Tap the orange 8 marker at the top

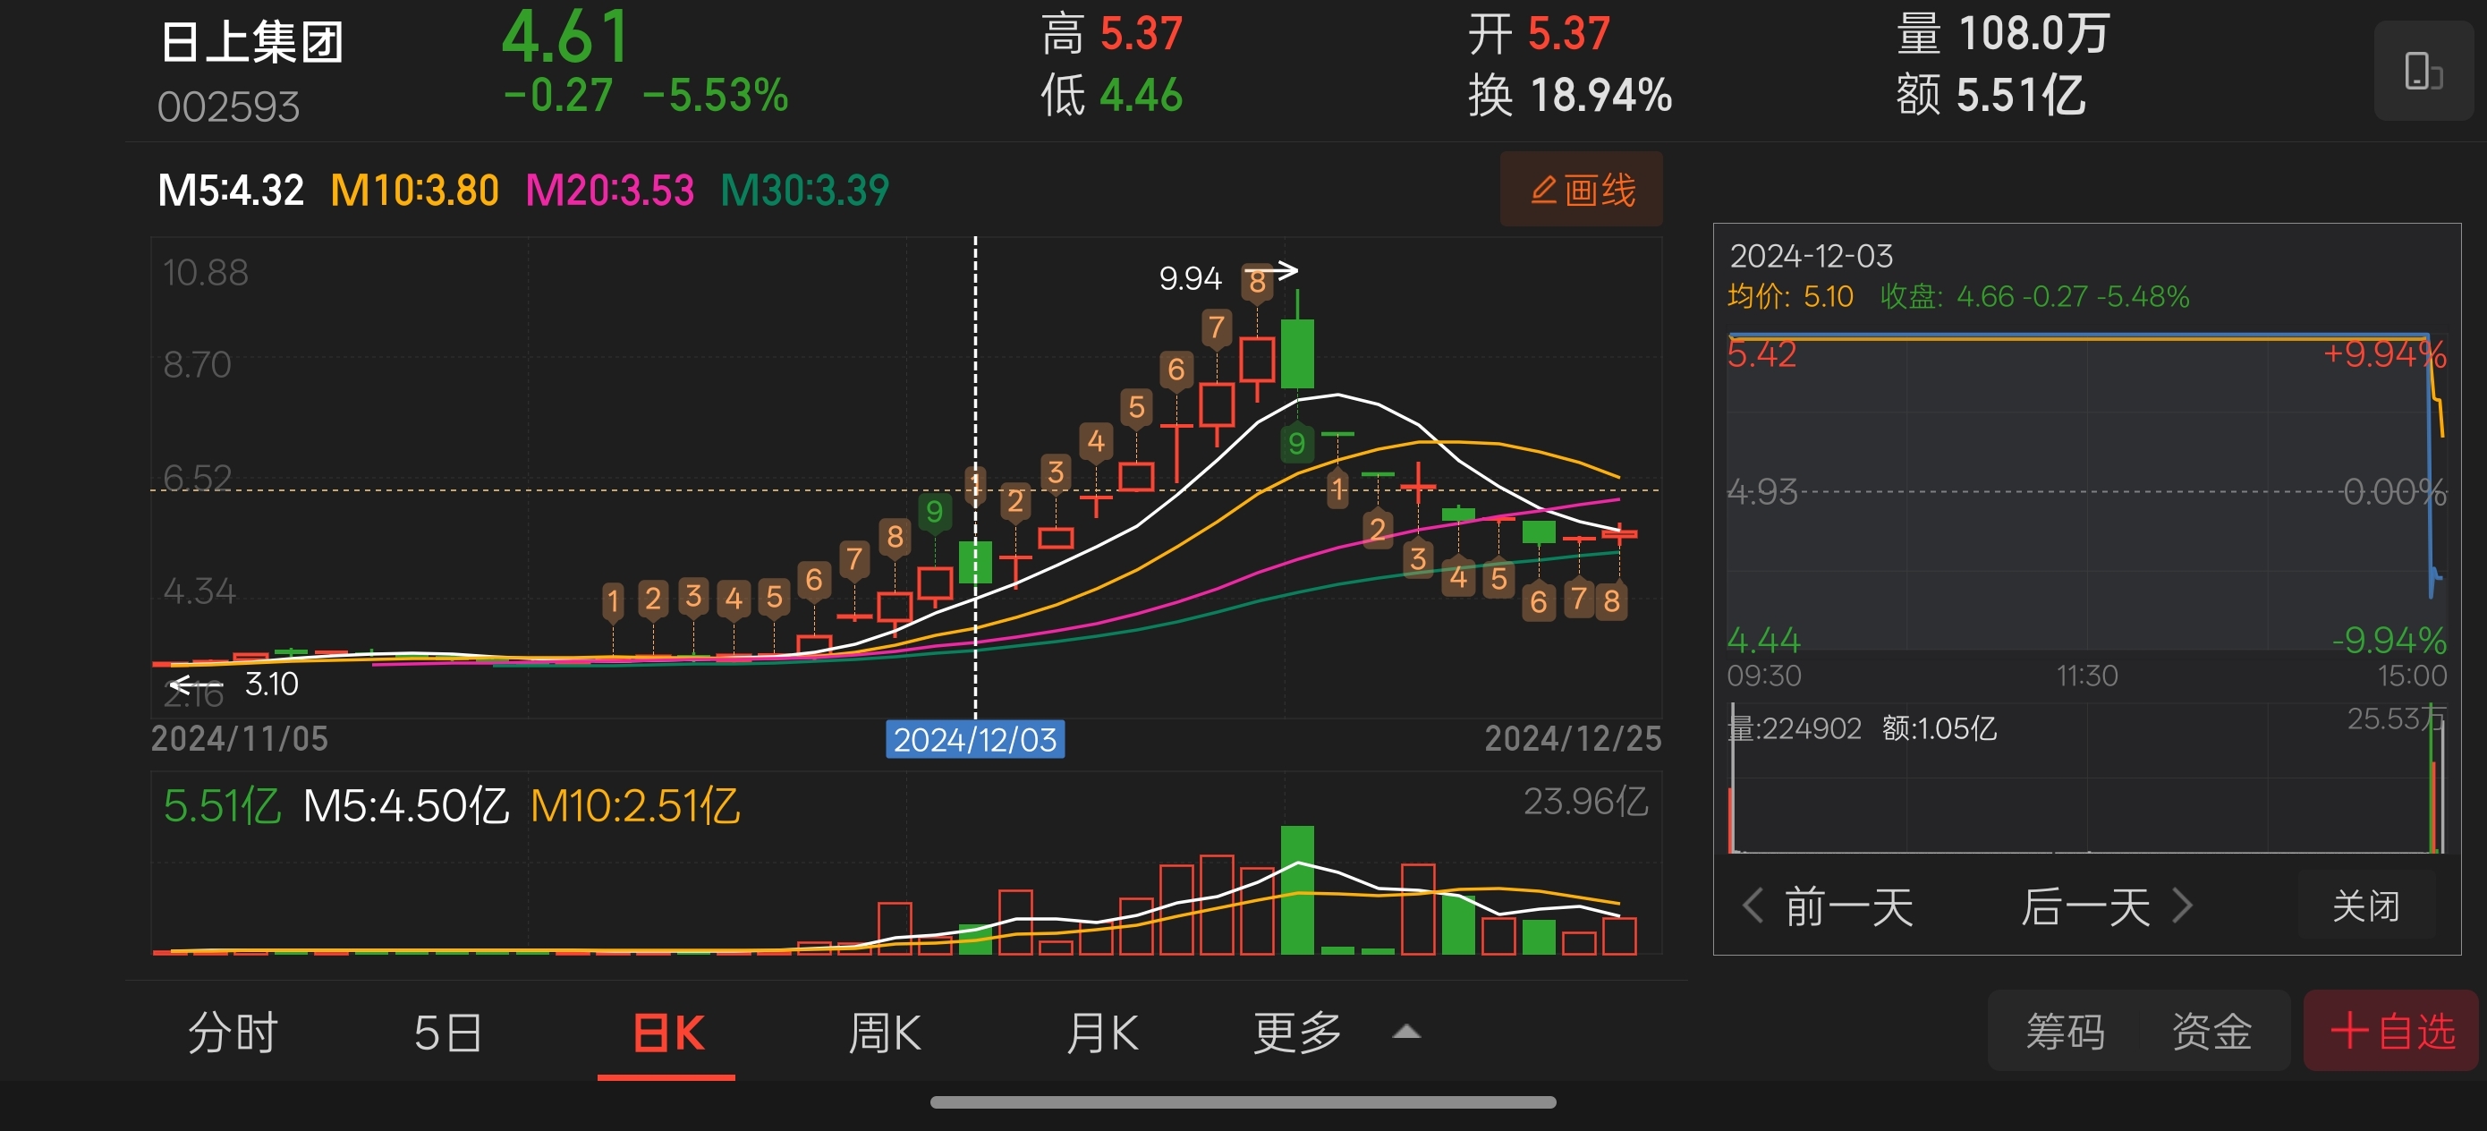point(1256,281)
